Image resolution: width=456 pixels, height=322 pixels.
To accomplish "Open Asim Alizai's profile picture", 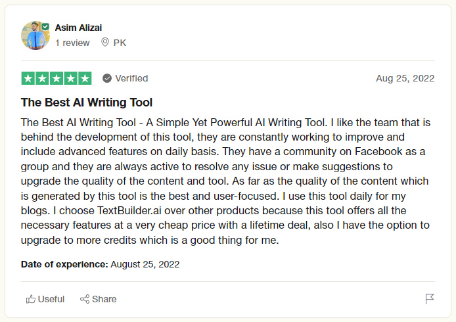I will 35,35.
